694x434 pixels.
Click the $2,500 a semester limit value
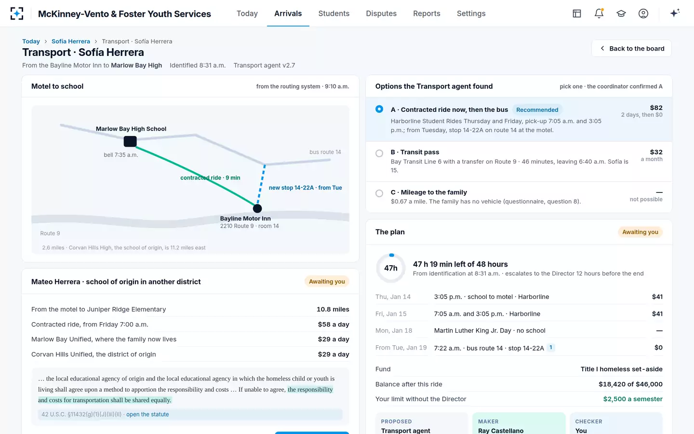(x=633, y=399)
